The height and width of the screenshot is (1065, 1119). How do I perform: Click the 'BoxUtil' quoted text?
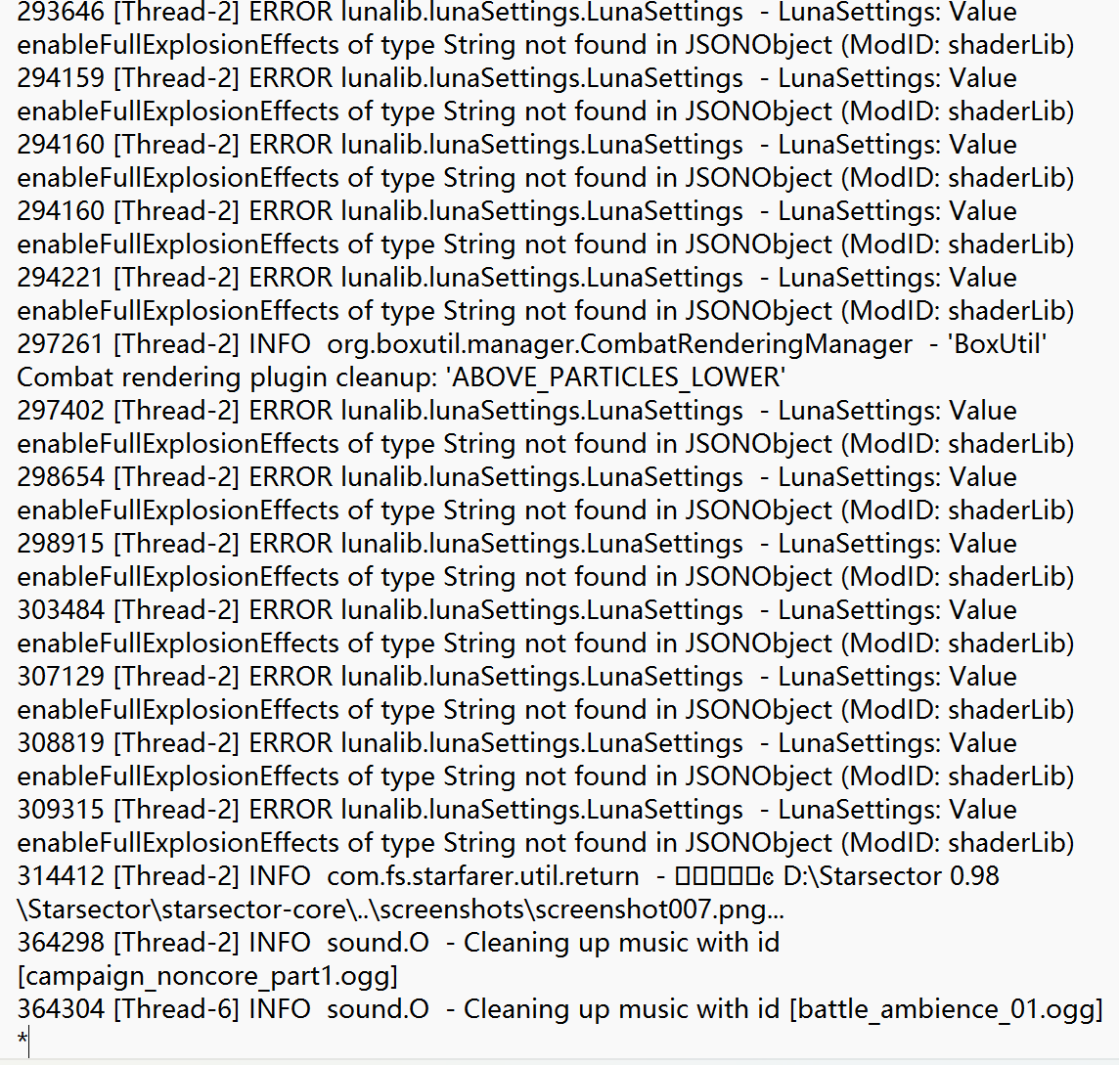pyautogui.click(x=997, y=344)
